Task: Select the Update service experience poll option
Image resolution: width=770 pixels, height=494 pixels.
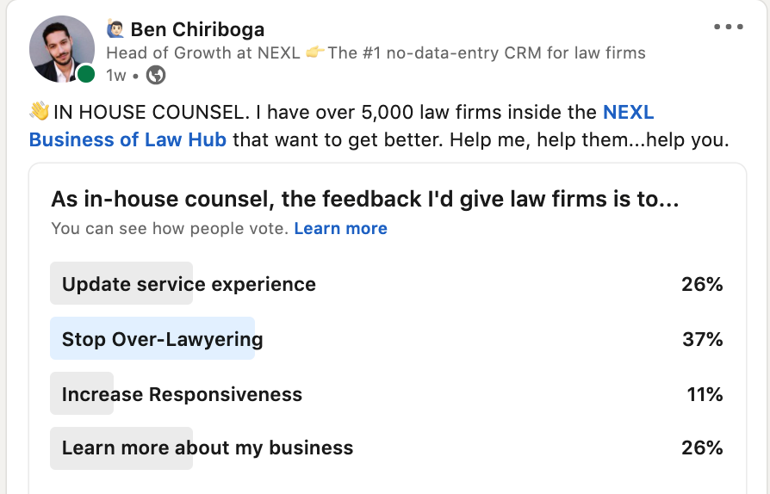Action: pos(387,283)
